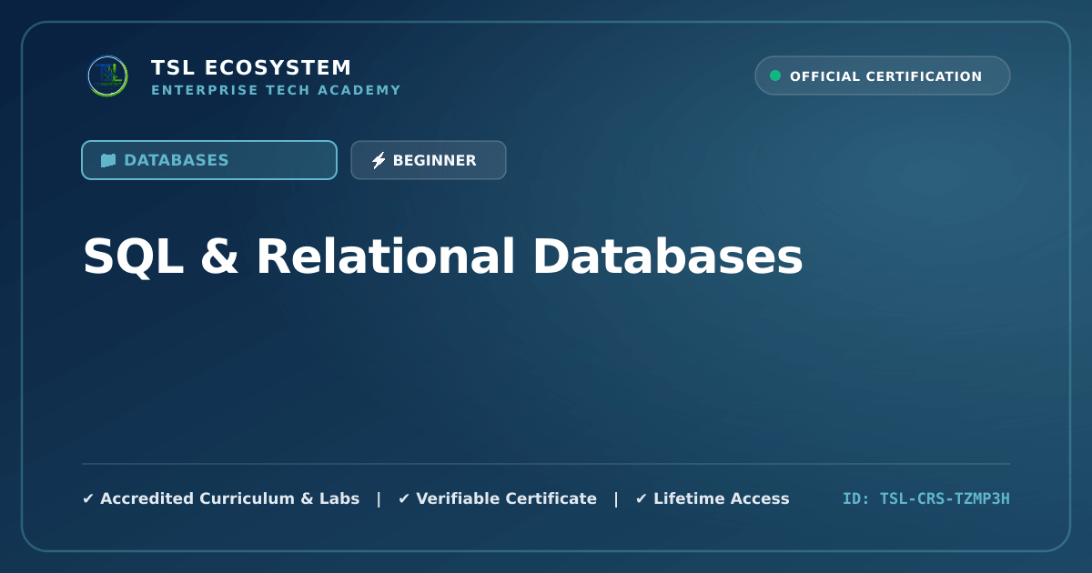This screenshot has width=1092, height=573.
Task: Click the OFFICIAL CERTIFICATION badge
Action: tap(883, 75)
